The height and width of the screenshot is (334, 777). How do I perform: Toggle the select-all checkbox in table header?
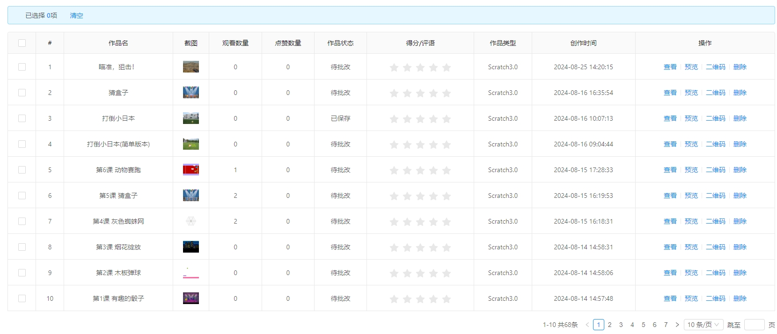[x=22, y=43]
